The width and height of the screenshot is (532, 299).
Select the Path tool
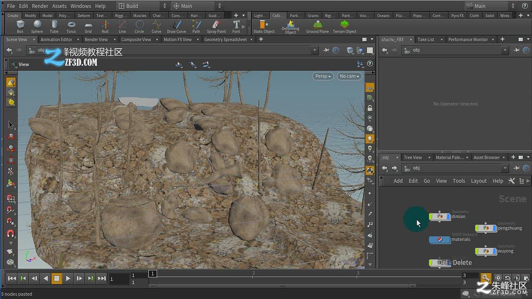point(196,27)
